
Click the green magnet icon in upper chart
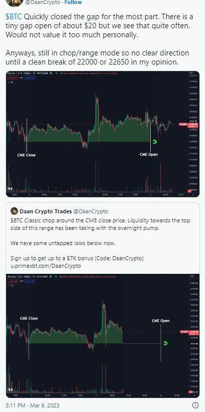[x=155, y=142]
